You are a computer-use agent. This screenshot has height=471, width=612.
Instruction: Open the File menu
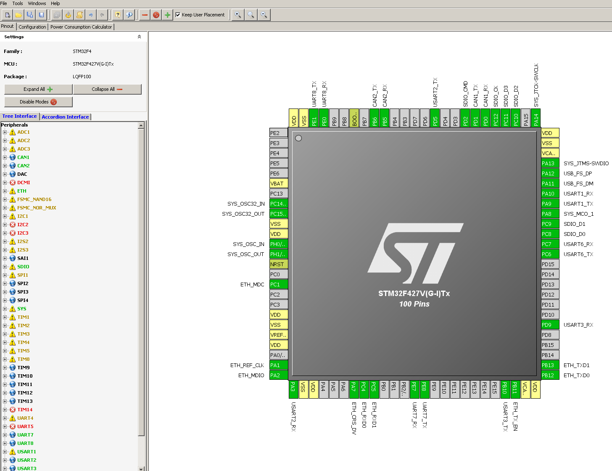(x=4, y=3)
